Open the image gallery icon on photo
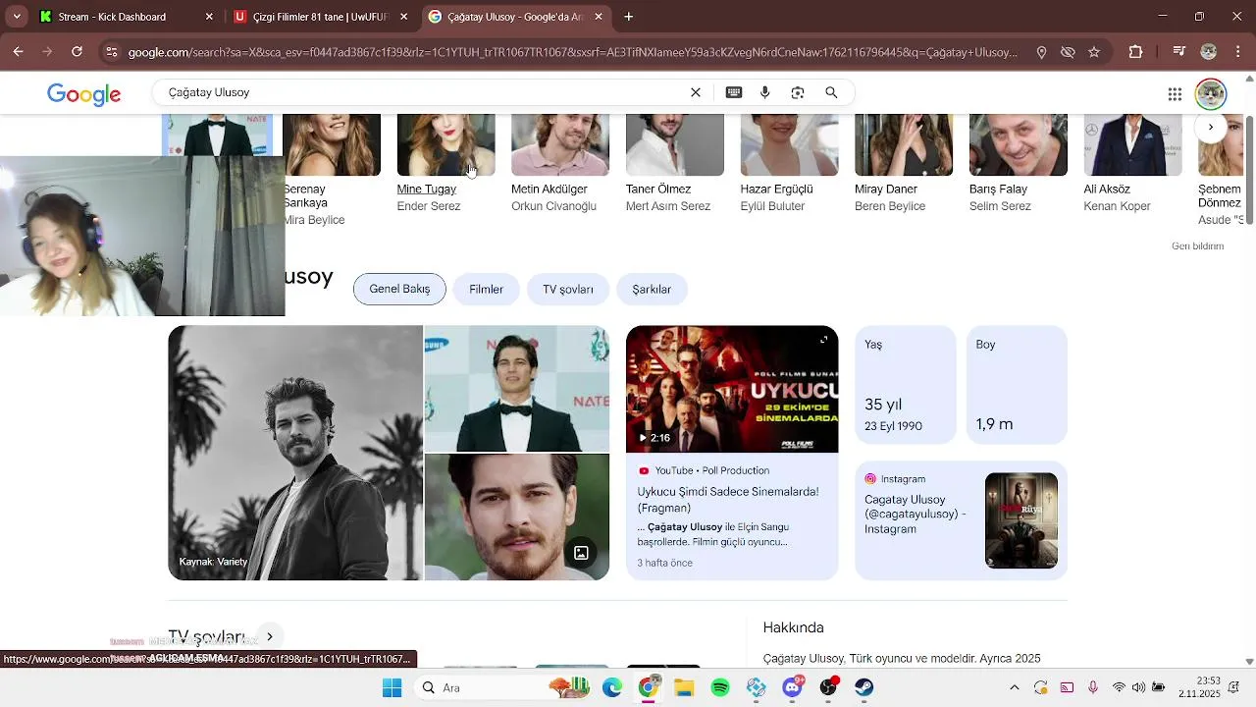This screenshot has height=707, width=1256. pyautogui.click(x=581, y=553)
